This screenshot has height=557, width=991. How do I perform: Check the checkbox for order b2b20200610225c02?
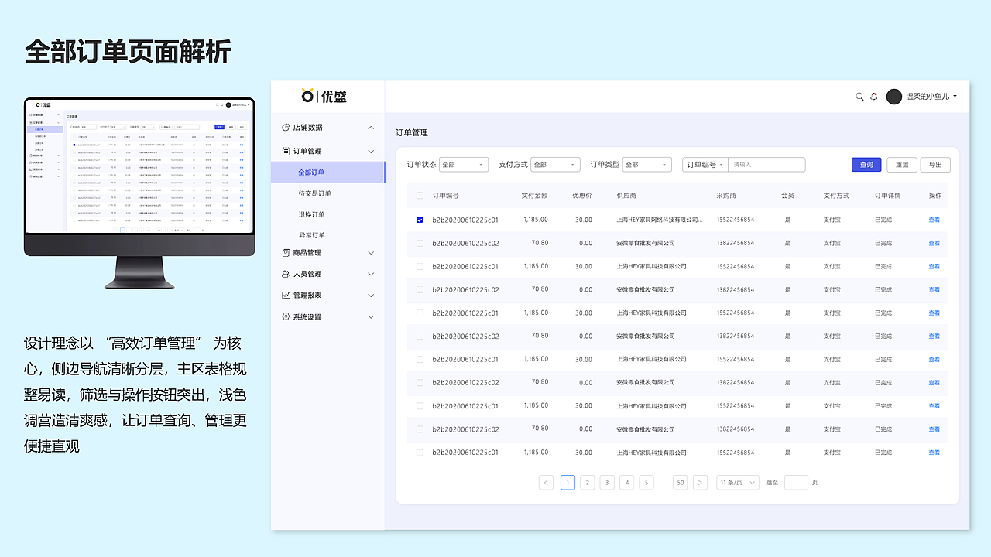tap(420, 243)
